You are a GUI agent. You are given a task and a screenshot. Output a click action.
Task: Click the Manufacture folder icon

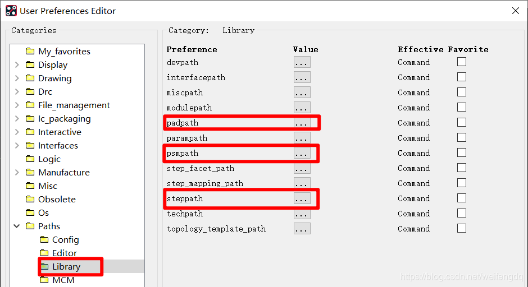click(x=30, y=172)
